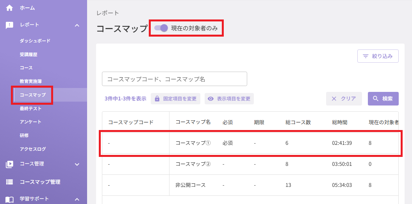412x204 pixels.
Task: Open the 教育実施簿 report
Action: [31, 81]
